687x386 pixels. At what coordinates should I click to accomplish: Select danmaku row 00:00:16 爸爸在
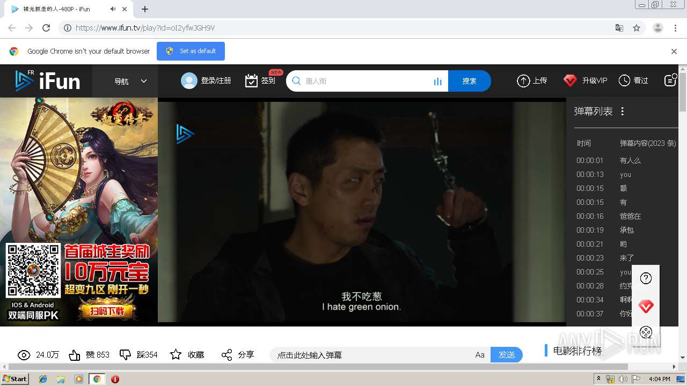(x=625, y=216)
